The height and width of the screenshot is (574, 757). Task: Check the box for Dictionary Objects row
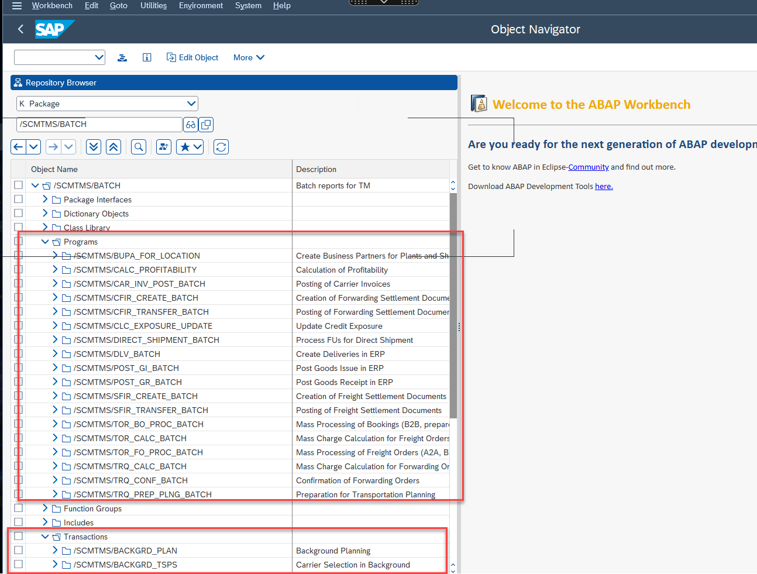point(18,213)
